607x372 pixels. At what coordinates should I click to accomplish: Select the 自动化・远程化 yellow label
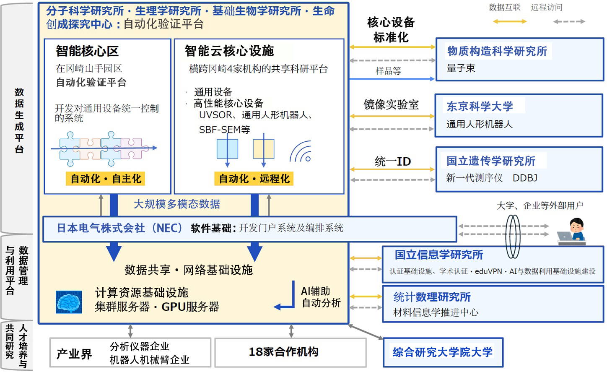254,179
